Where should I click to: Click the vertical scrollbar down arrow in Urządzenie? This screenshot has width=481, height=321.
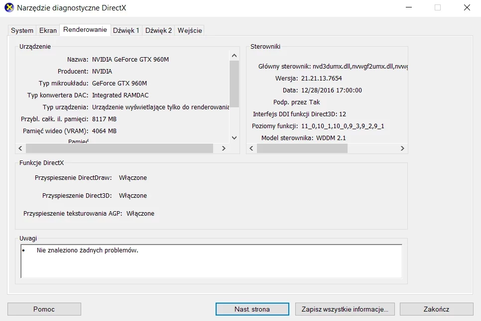click(x=234, y=138)
